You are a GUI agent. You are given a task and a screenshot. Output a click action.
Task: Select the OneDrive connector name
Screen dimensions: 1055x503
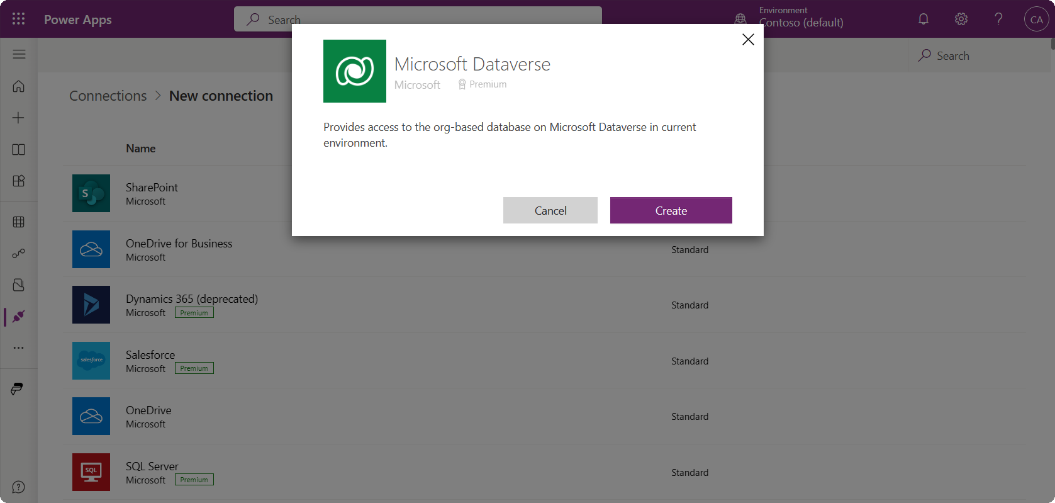click(x=148, y=410)
